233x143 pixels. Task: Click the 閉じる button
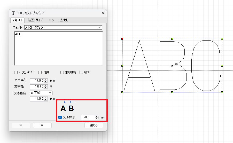pos(94,125)
